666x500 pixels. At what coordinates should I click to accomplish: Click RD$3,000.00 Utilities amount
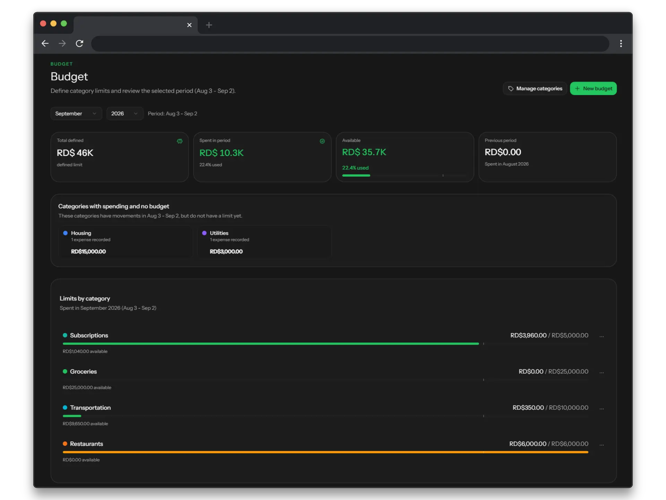click(x=226, y=251)
